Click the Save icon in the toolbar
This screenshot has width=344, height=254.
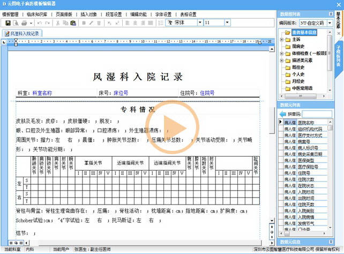(x=8, y=24)
